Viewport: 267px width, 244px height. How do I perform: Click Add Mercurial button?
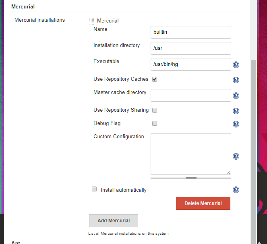click(114, 221)
